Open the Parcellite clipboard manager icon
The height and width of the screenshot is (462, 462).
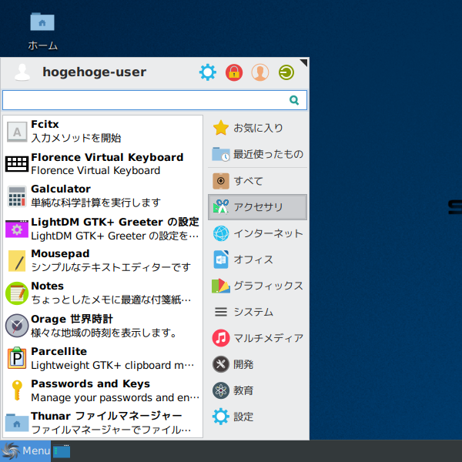(17, 358)
